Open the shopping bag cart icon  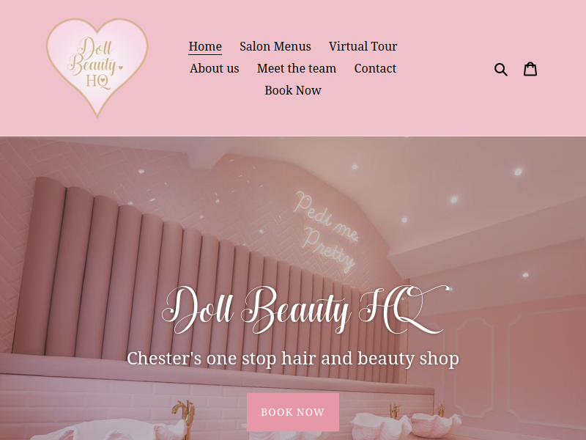coord(530,69)
